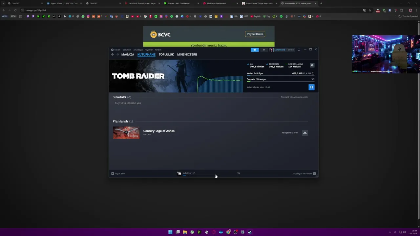The height and width of the screenshot is (236, 420).
Task: Open the Arkadaşlar menu
Action: click(x=138, y=50)
